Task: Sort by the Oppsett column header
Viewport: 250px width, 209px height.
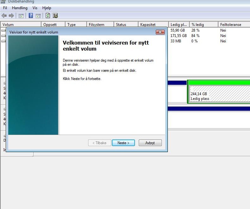Action: [53, 25]
